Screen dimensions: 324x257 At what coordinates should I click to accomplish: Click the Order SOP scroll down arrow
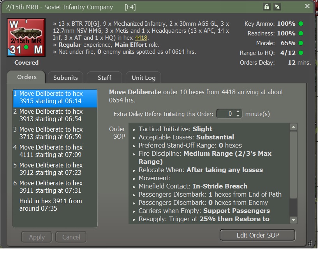pyautogui.click(x=293, y=220)
